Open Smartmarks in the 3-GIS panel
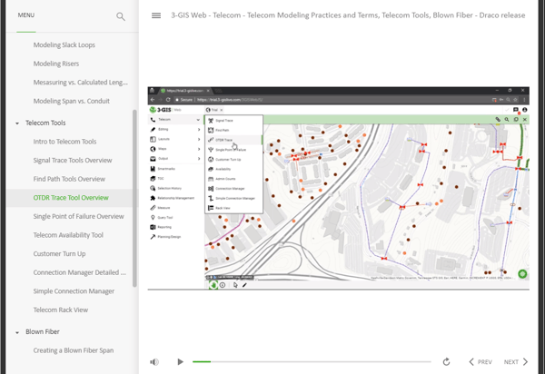 [163, 169]
